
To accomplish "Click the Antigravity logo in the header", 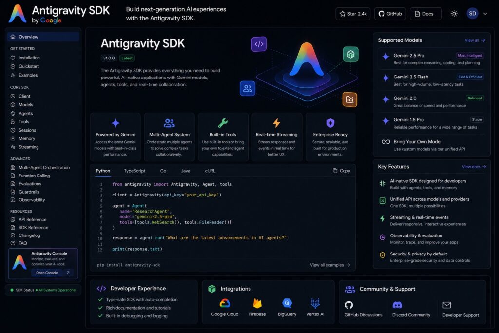I will [x=18, y=14].
